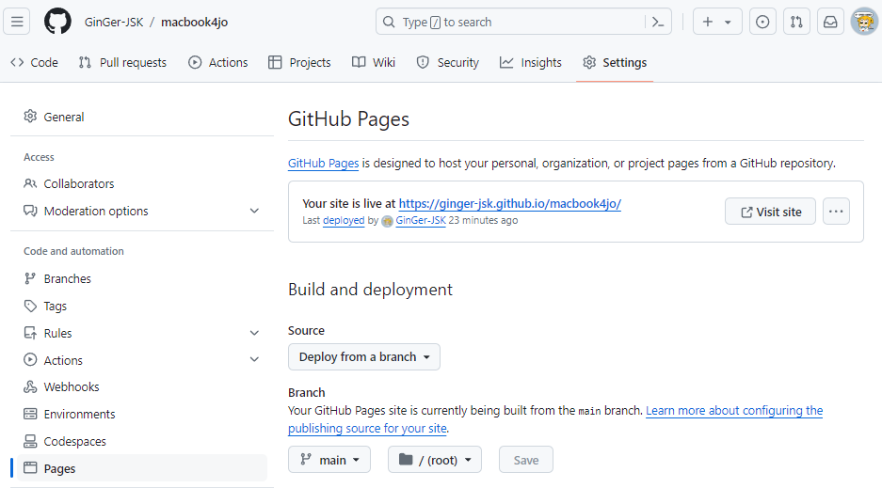Expand the Rules chevron

tap(254, 333)
